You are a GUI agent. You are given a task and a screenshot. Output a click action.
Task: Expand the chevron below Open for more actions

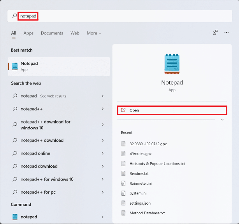click(222, 120)
